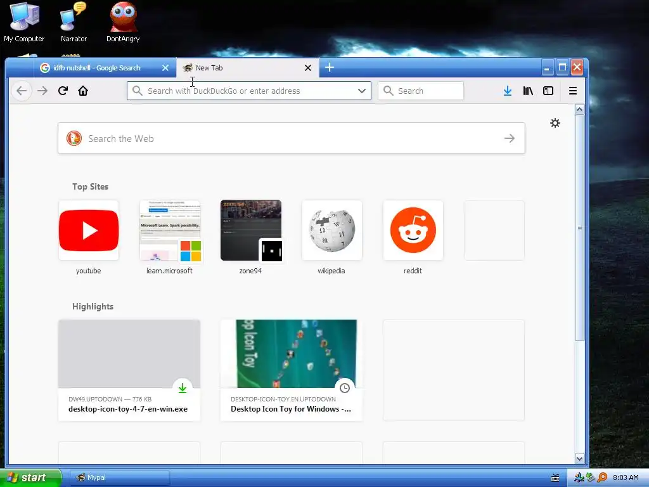The height and width of the screenshot is (487, 649).
Task: Click the forward navigation arrow
Action: (42, 91)
